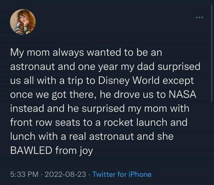The image size is (214, 185).
Task: Click the author's profile avatar photo
Action: click(x=22, y=22)
